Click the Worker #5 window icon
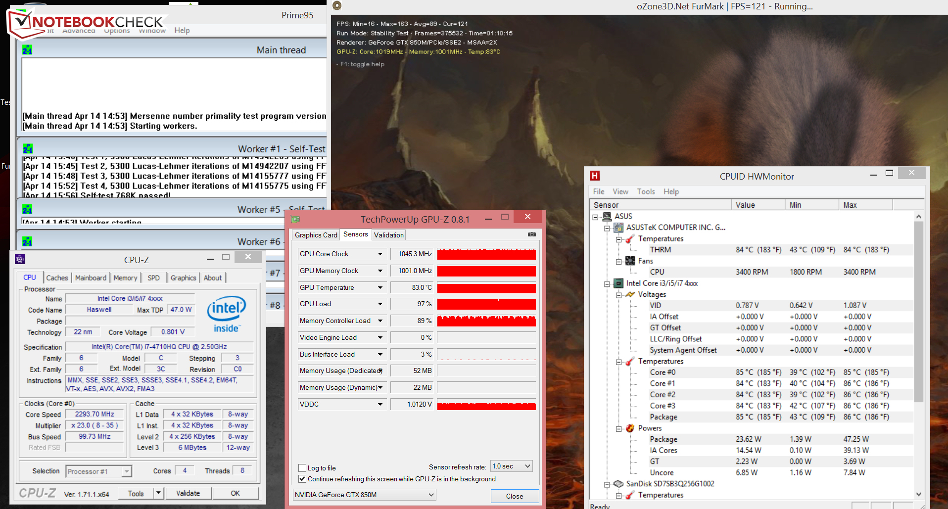 point(27,209)
